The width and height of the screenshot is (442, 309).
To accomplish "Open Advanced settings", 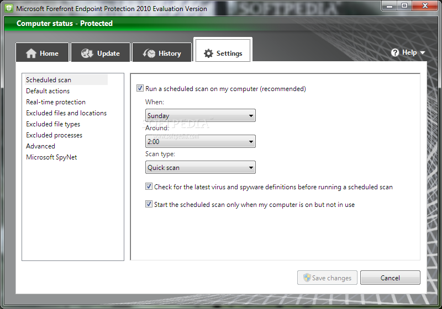I will 40,146.
